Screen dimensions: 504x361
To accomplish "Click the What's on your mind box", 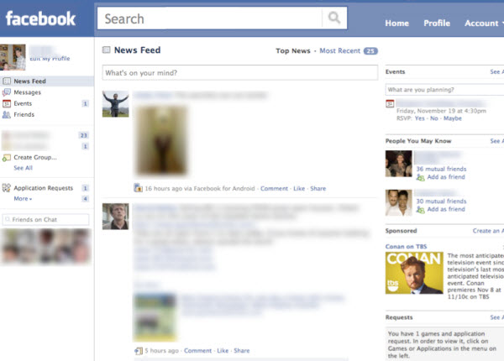I will coord(240,72).
